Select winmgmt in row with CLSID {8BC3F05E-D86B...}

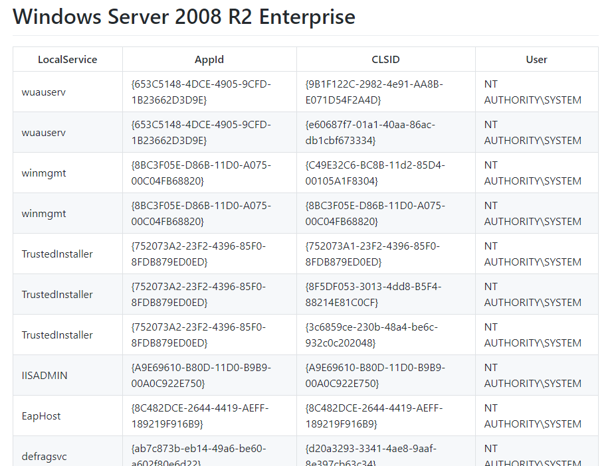(44, 214)
